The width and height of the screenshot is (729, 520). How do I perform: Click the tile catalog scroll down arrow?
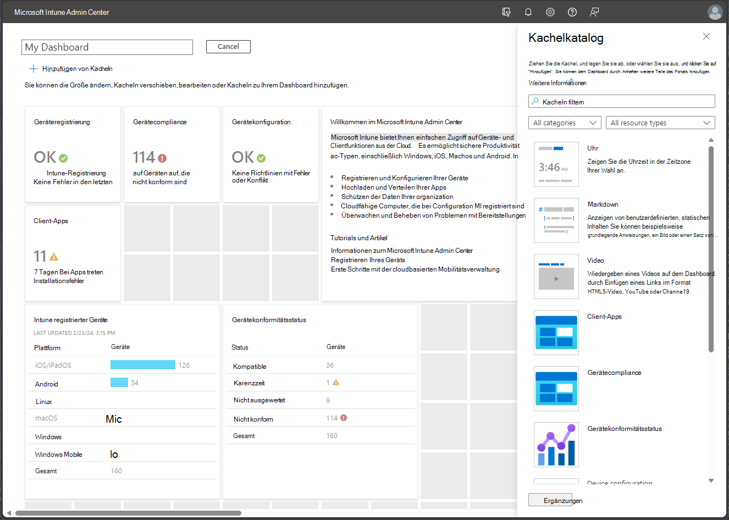click(711, 480)
